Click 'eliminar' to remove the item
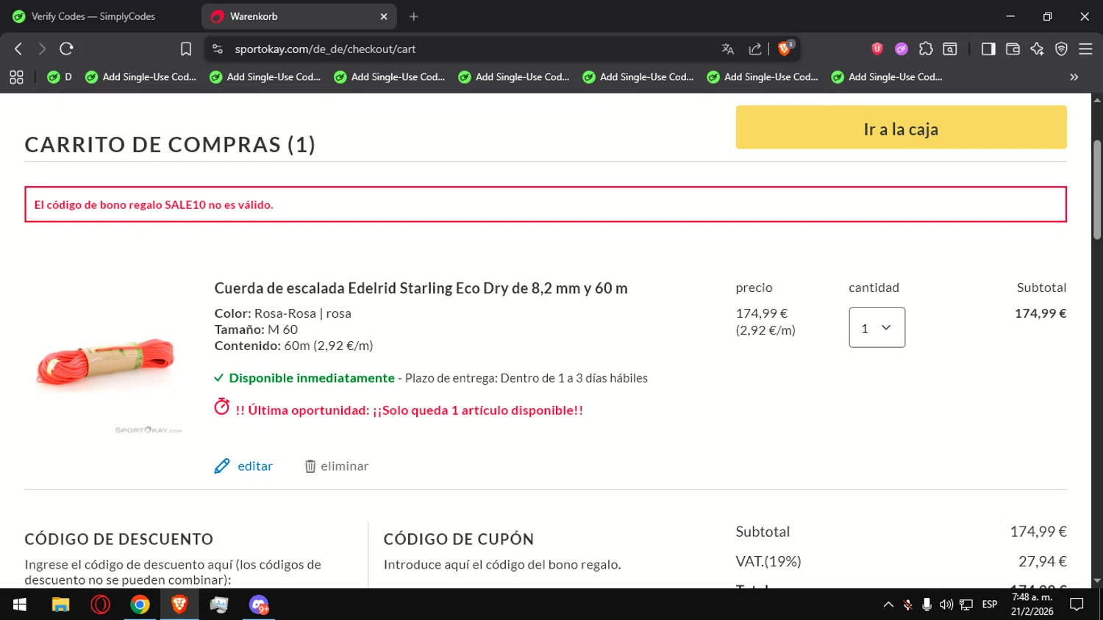This screenshot has height=620, width=1103. [x=337, y=466]
